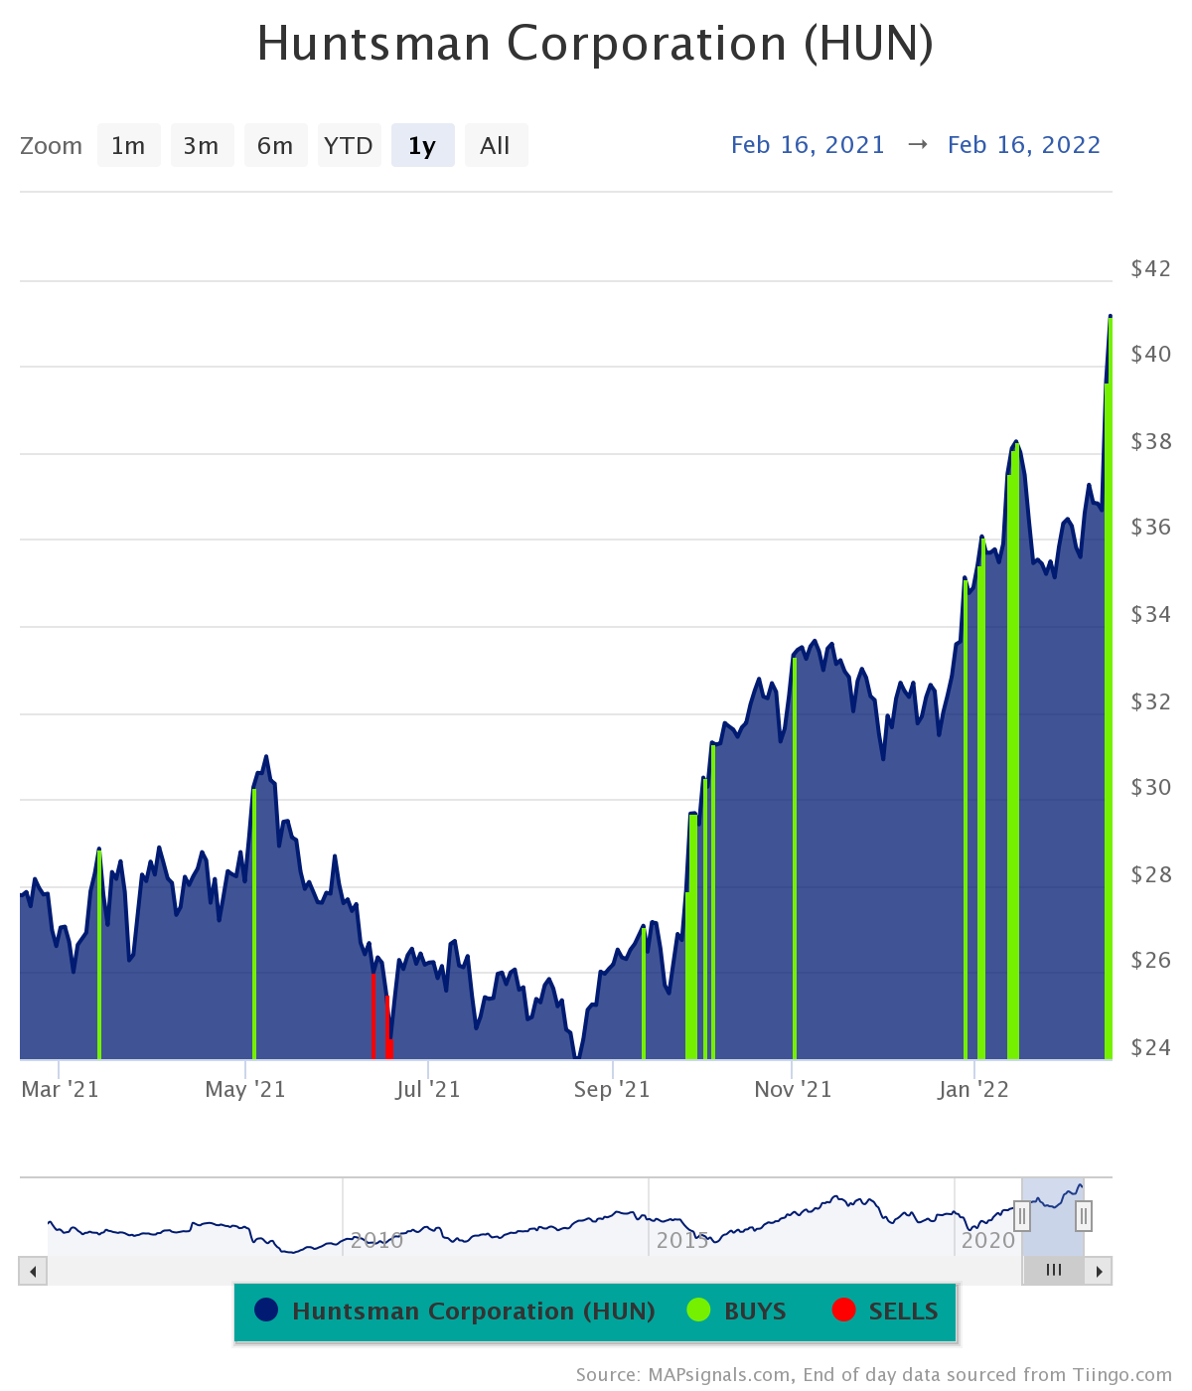Image resolution: width=1192 pixels, height=1391 pixels.
Task: Select the 1y zoom range
Action: [423, 146]
